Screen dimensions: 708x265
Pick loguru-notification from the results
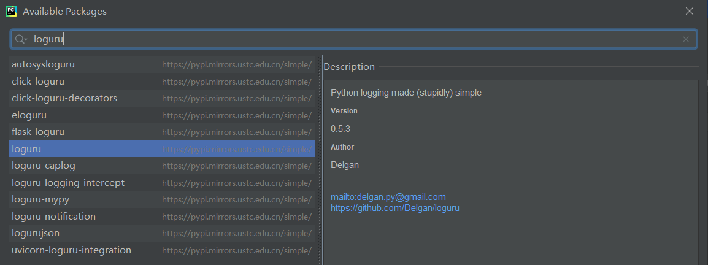pos(53,217)
